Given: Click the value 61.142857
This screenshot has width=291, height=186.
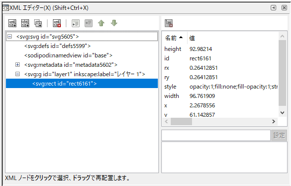Looking at the screenshot, I should 202,115.
